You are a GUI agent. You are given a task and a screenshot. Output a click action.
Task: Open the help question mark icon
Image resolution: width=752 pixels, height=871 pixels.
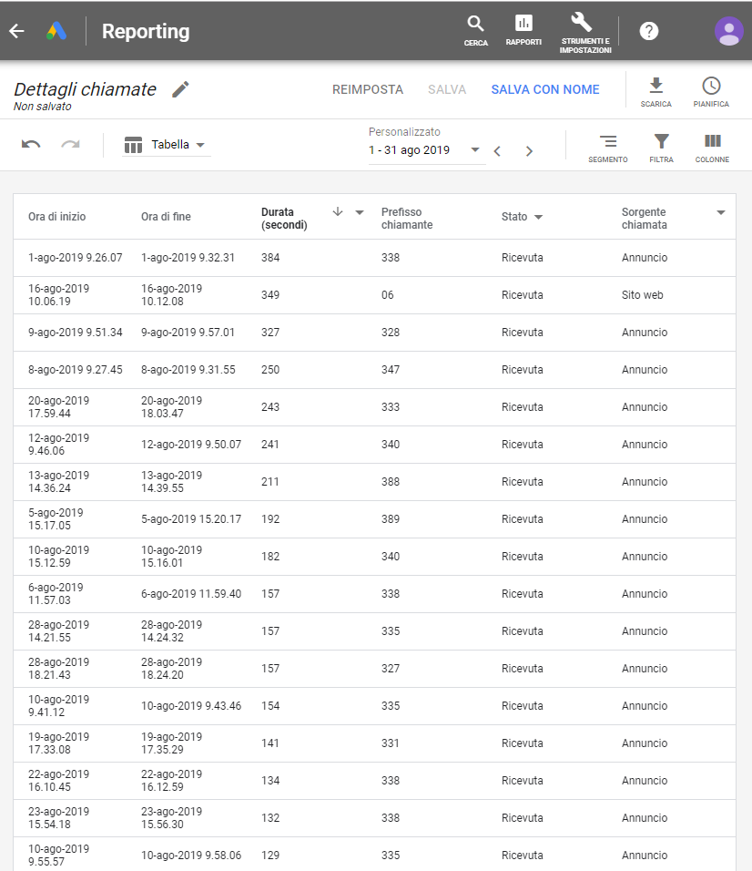coord(649,31)
